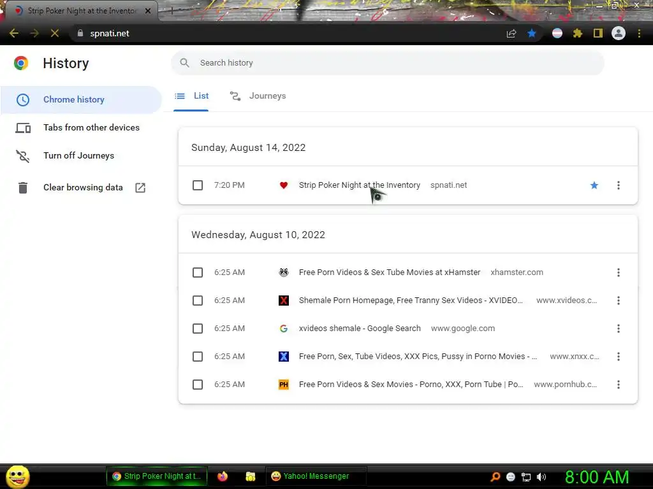Switch to the List tab

191,96
